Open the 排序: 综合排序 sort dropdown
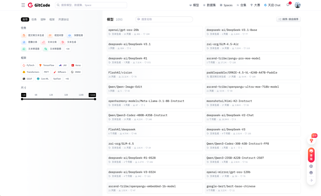The image size is (321, 196). pyautogui.click(x=288, y=19)
